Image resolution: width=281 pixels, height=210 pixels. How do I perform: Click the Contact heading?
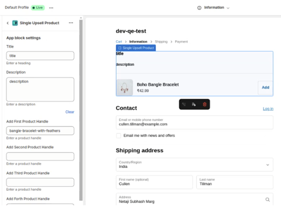pos(126,108)
